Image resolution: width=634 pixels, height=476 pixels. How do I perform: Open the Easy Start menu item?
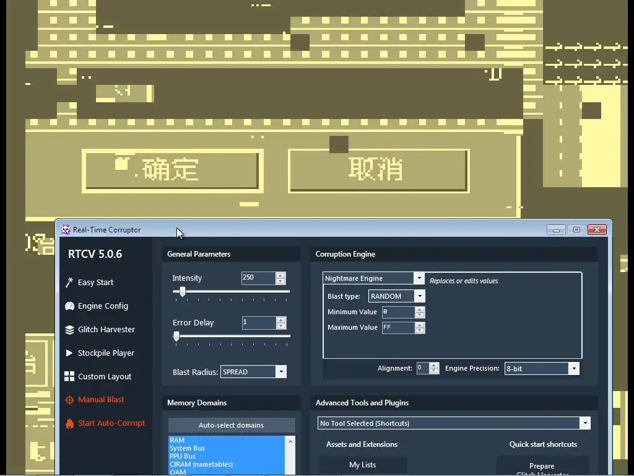pos(95,283)
